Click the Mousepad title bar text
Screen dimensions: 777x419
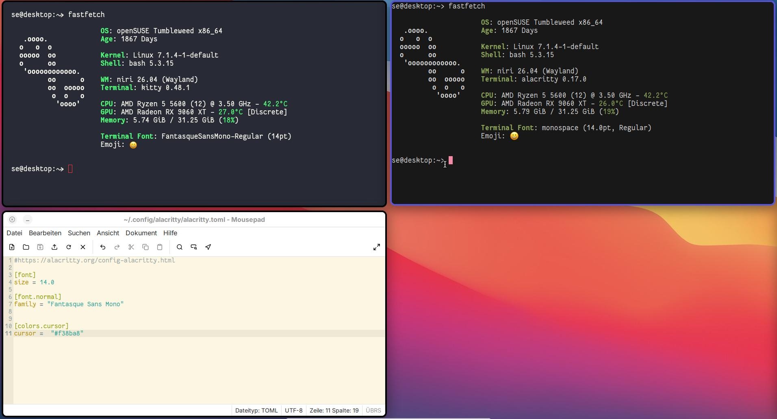tap(194, 219)
